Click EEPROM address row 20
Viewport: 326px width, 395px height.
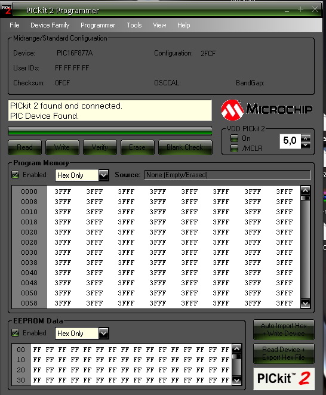pyautogui.click(x=21, y=370)
